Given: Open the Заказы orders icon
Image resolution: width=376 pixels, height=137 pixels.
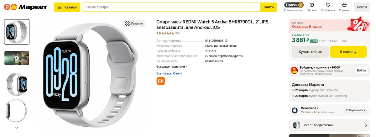Looking at the screenshot, I should tap(312, 7).
